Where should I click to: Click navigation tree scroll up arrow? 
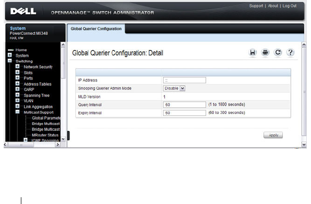63,45
